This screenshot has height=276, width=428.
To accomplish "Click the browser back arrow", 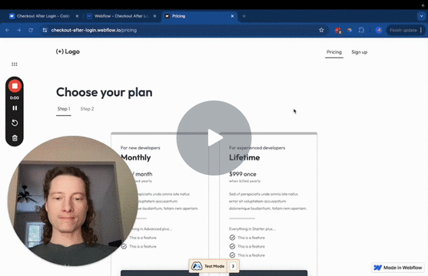I will coord(8,30).
